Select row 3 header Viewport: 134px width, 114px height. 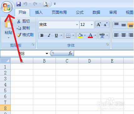5,78
